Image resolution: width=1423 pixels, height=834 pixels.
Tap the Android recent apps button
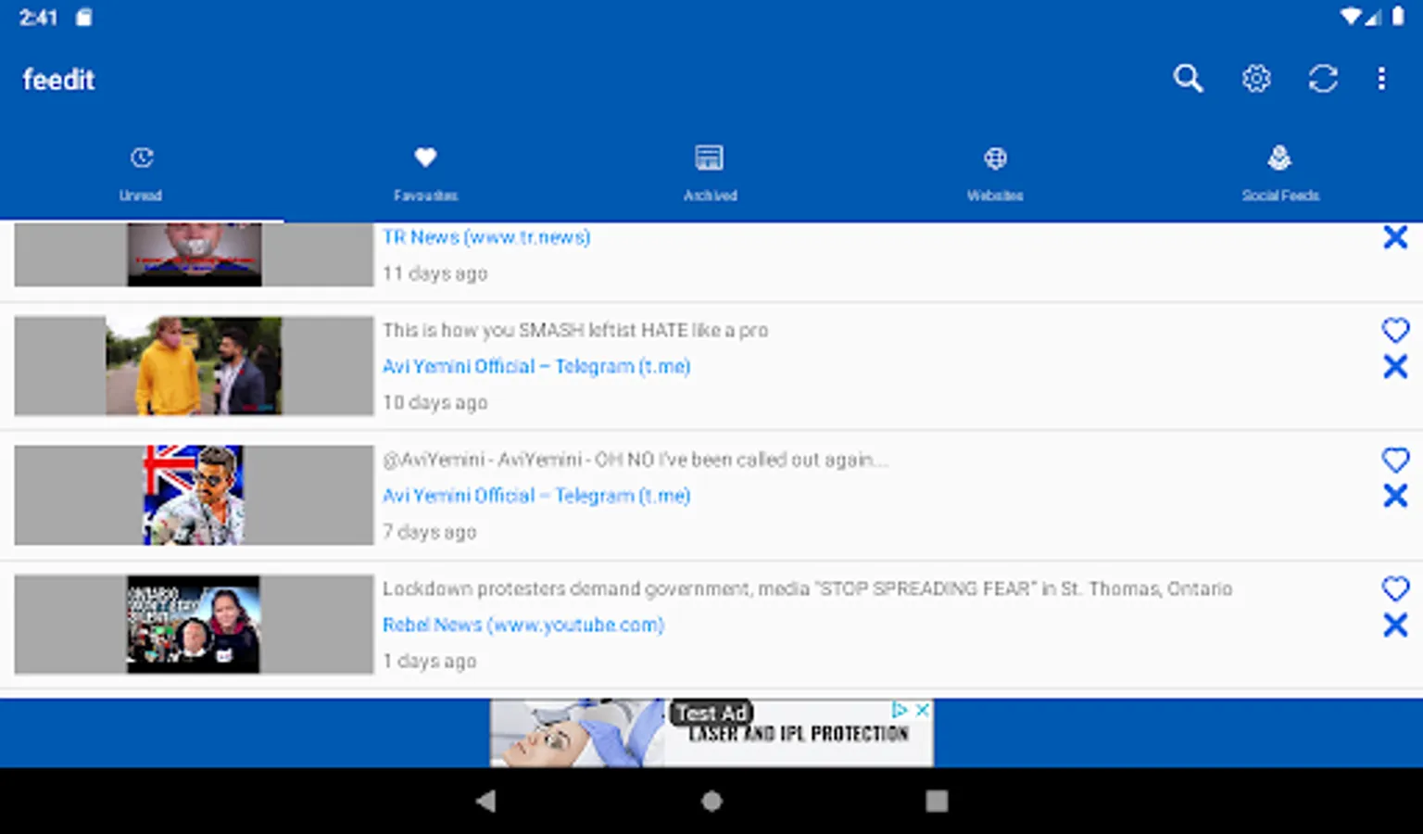click(x=937, y=801)
